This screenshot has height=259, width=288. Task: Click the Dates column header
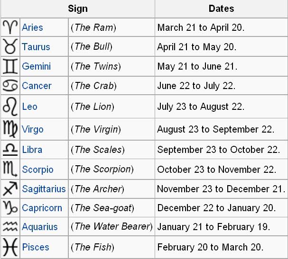[x=221, y=9]
